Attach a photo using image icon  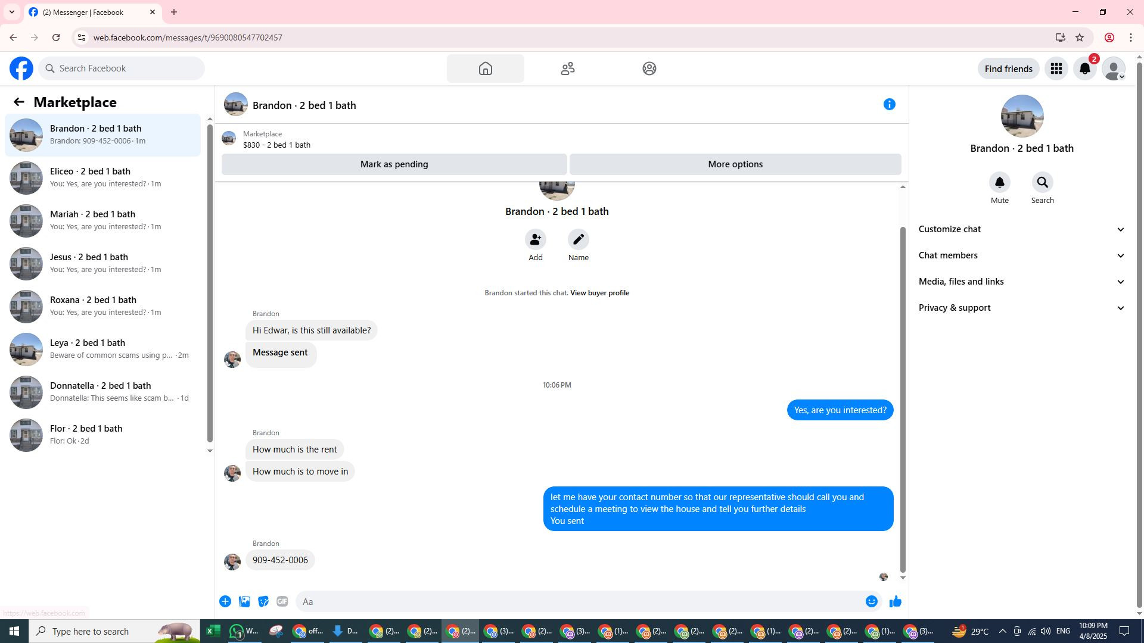coord(244,601)
